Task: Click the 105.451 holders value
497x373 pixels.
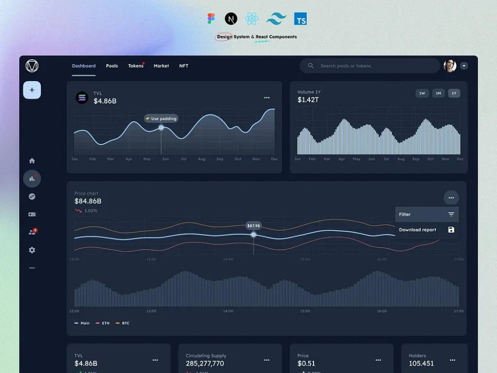Action: coord(421,364)
